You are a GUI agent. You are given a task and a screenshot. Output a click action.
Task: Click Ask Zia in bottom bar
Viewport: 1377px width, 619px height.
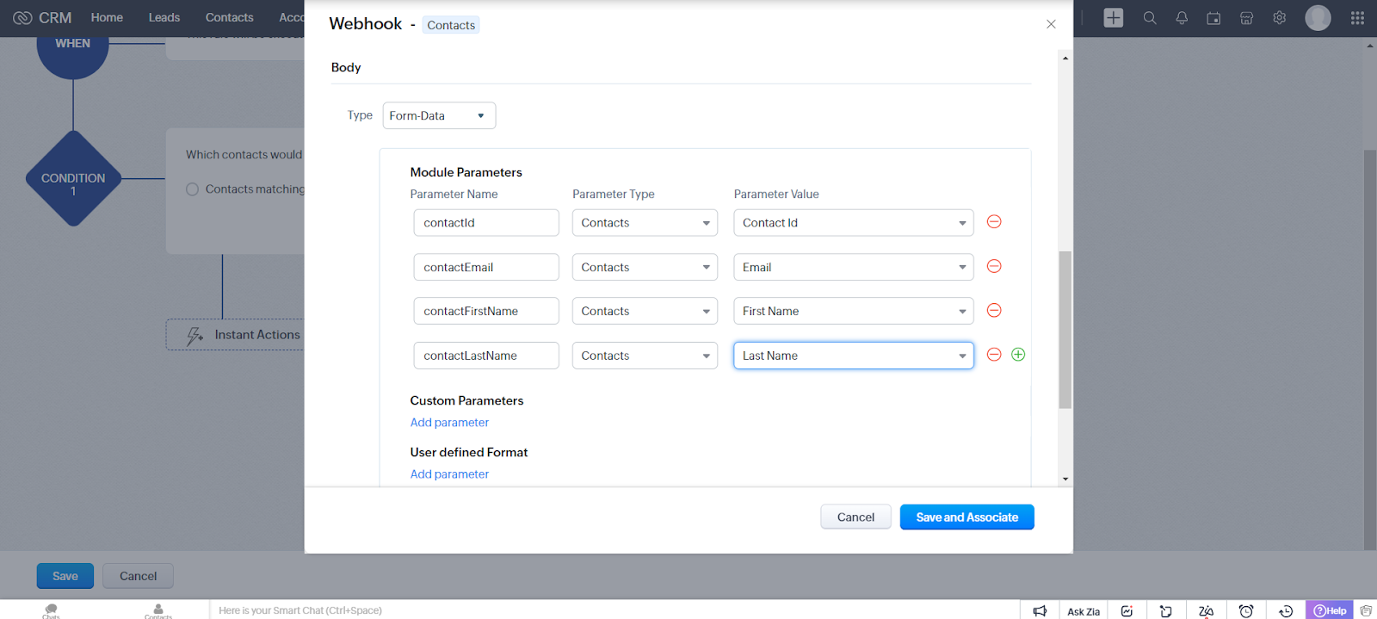(1084, 611)
